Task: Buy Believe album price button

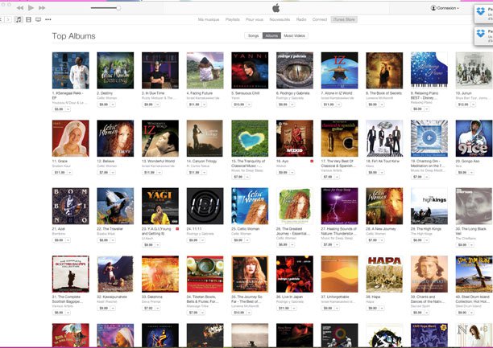Action: pyautogui.click(x=103, y=172)
